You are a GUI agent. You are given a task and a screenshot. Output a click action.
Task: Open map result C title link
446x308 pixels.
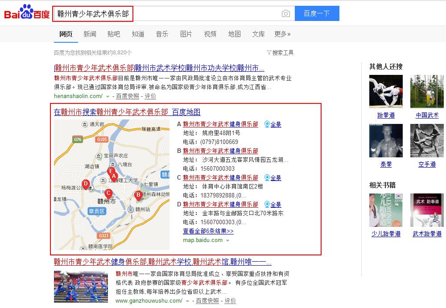[x=220, y=178]
